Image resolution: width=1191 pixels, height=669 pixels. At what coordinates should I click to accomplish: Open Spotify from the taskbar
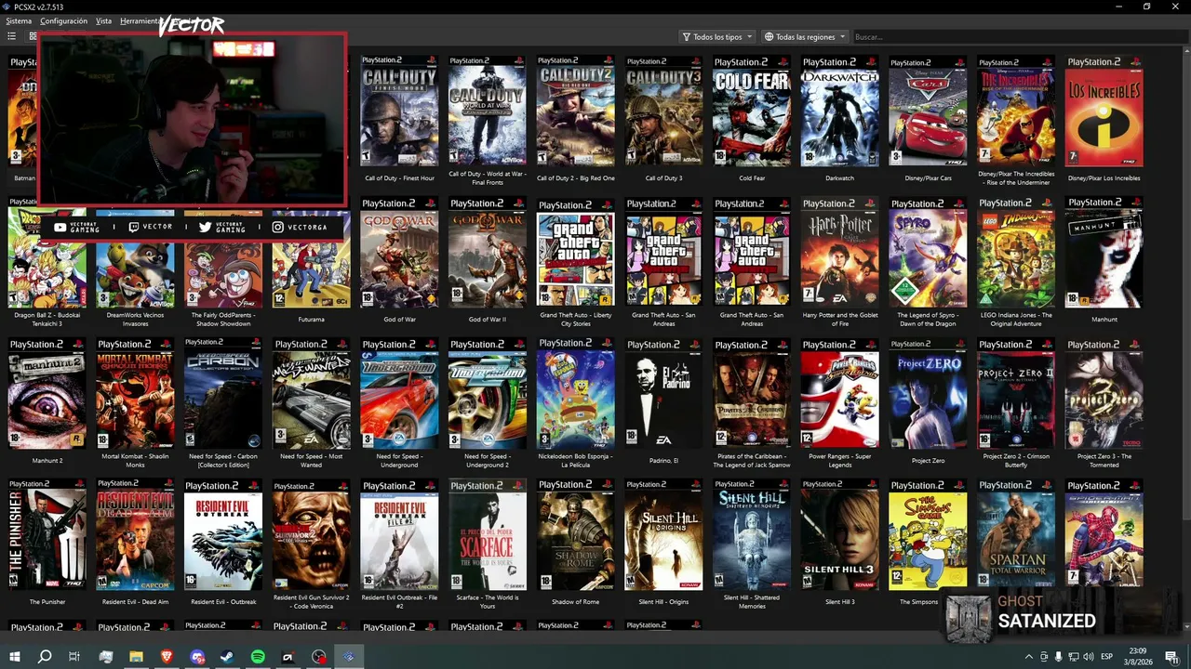(258, 657)
